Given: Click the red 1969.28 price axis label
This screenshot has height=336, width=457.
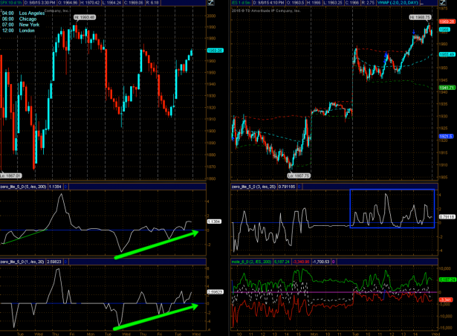Looking at the screenshot, I should 447,22.
